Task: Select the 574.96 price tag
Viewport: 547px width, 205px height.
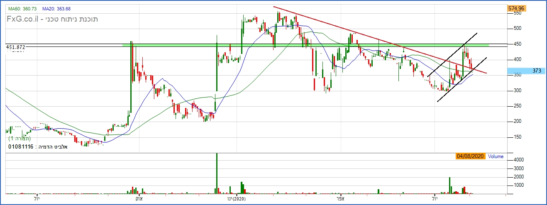Action: (x=516, y=8)
